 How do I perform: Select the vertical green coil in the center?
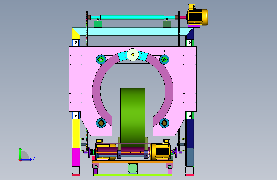coord(133,117)
